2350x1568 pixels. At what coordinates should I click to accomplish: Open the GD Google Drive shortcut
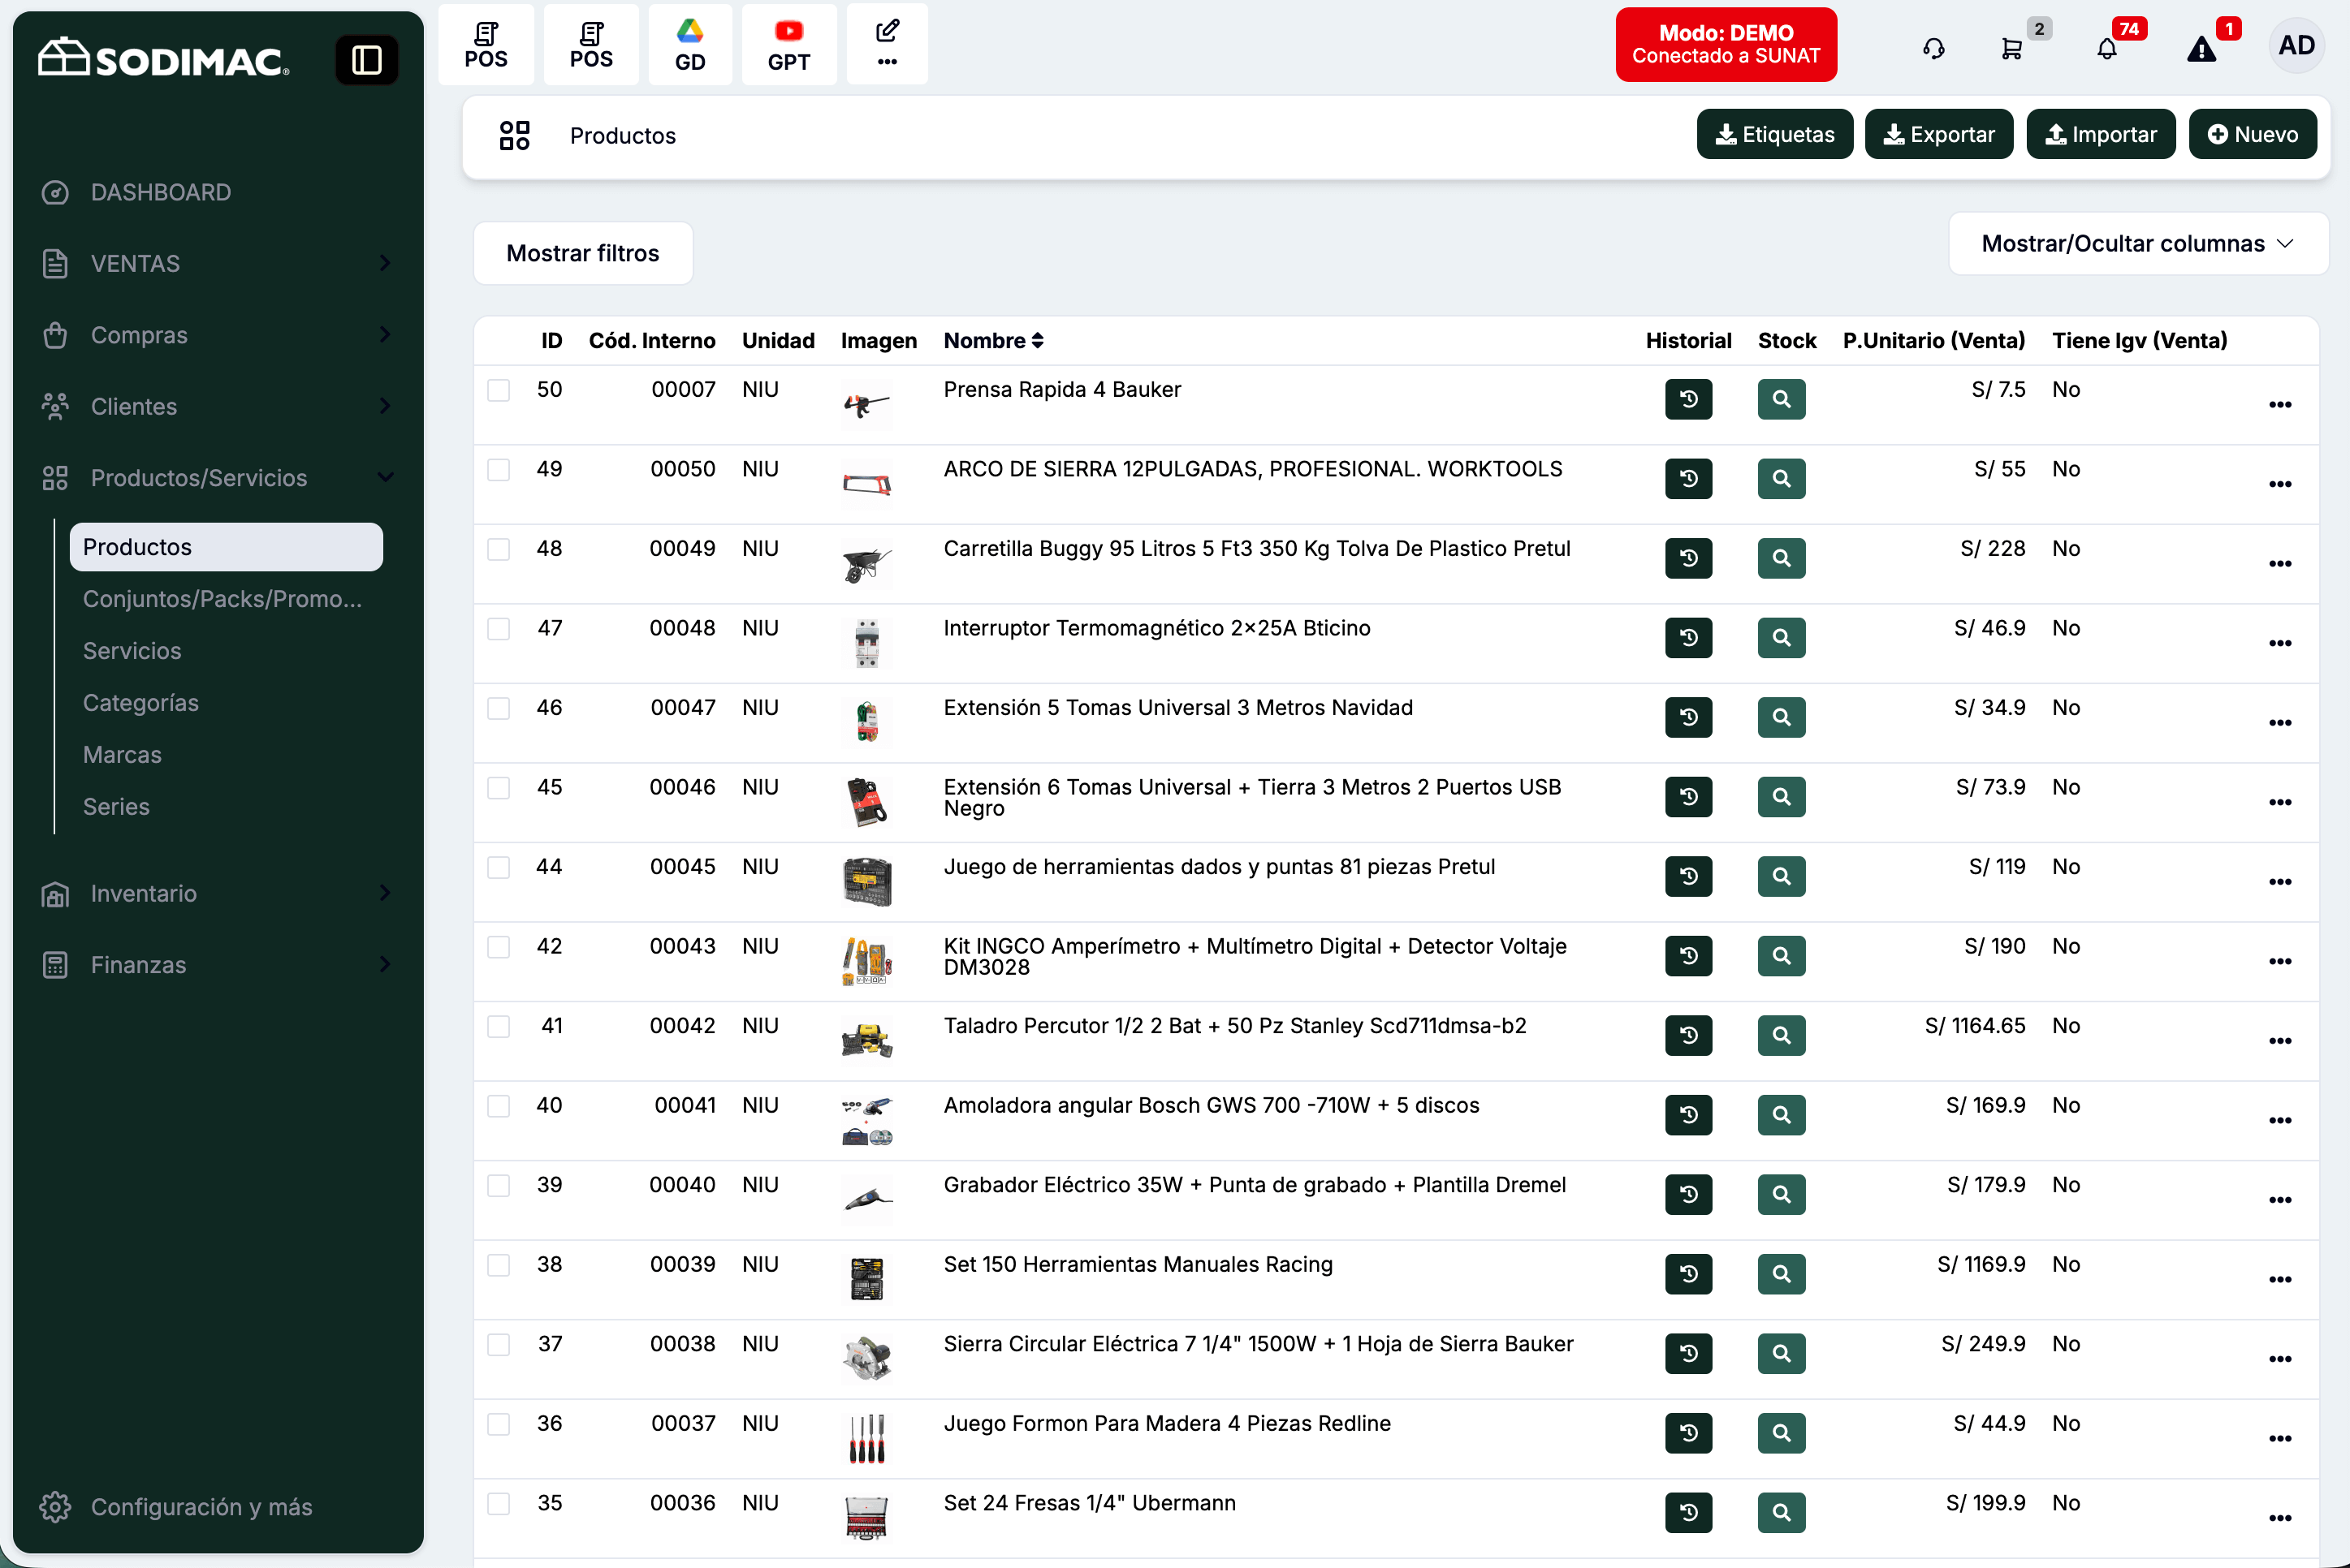point(689,45)
